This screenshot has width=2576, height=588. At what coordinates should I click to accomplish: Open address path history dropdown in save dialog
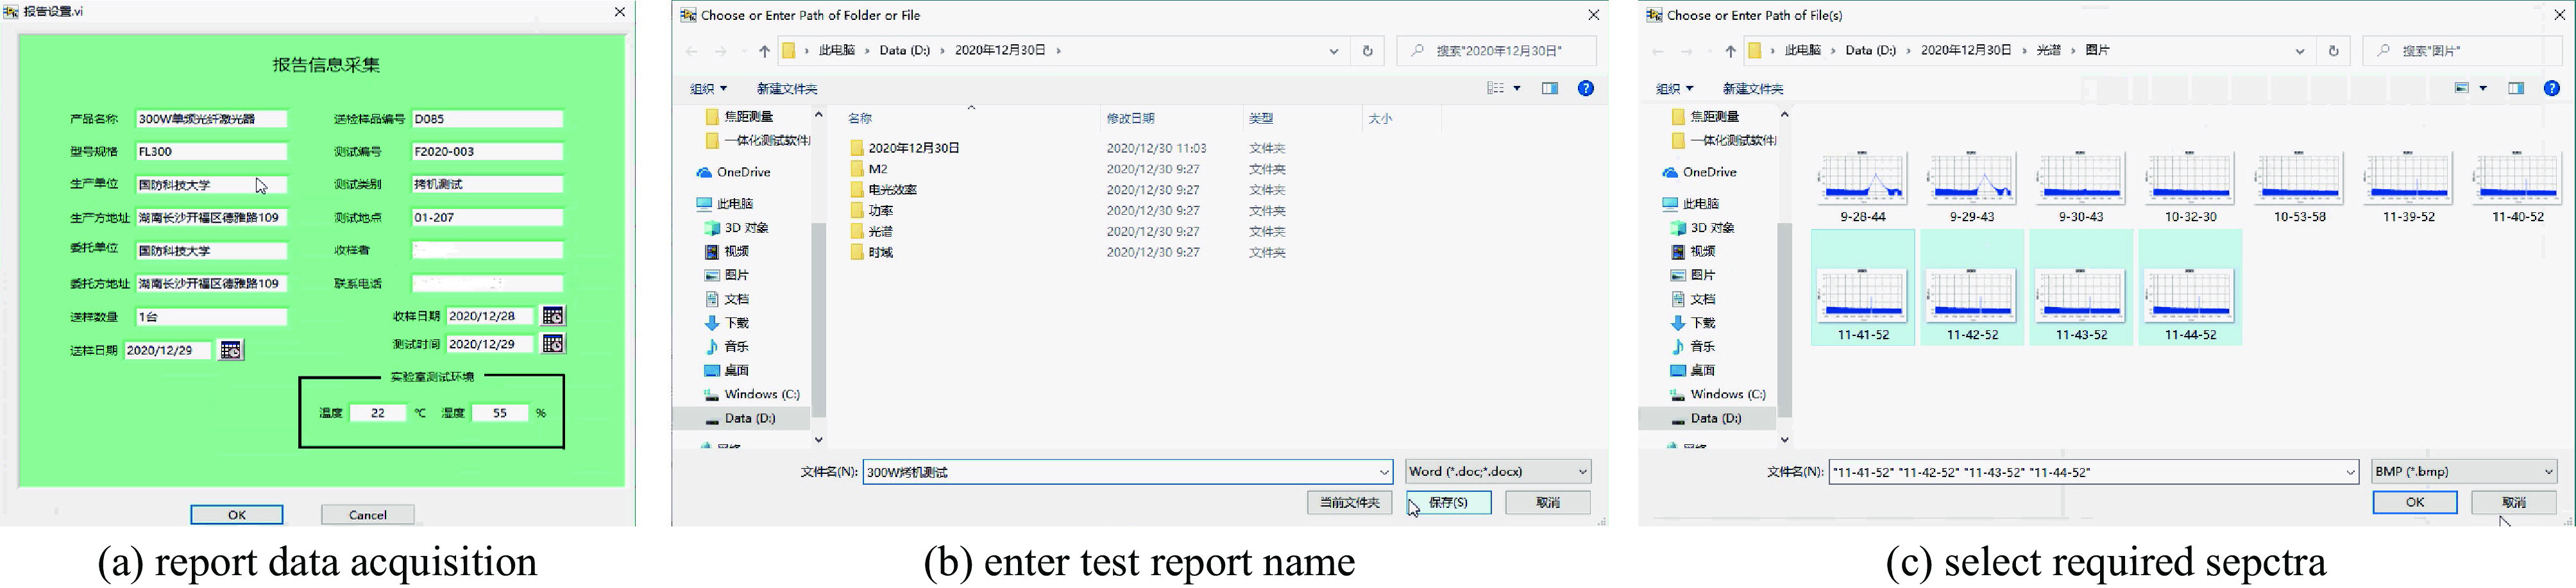(x=1333, y=51)
